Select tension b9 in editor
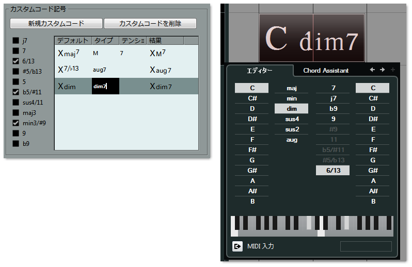This screenshot has width=412, height=267. tap(333, 109)
